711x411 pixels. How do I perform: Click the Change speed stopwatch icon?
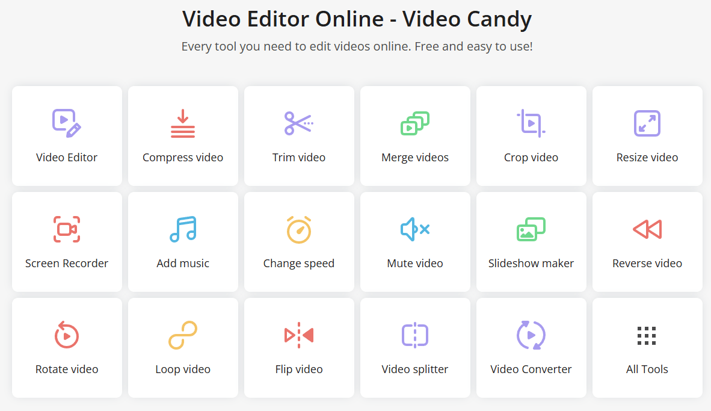tap(299, 229)
